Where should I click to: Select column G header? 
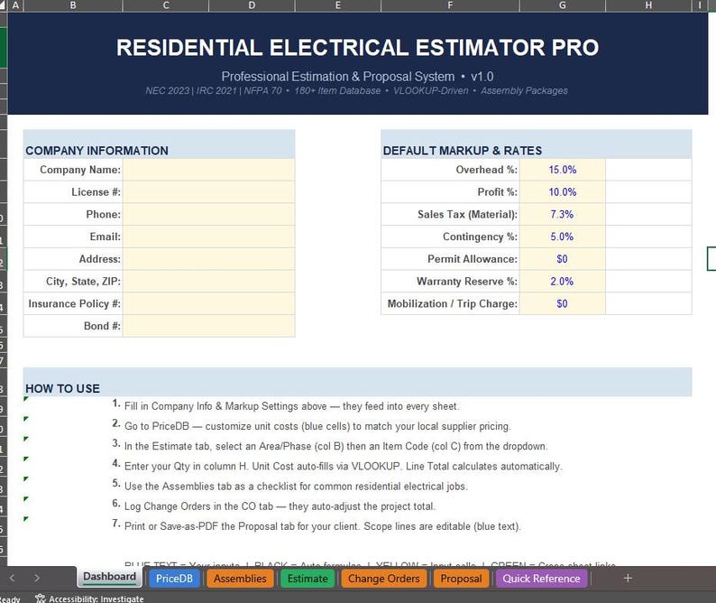(563, 5)
